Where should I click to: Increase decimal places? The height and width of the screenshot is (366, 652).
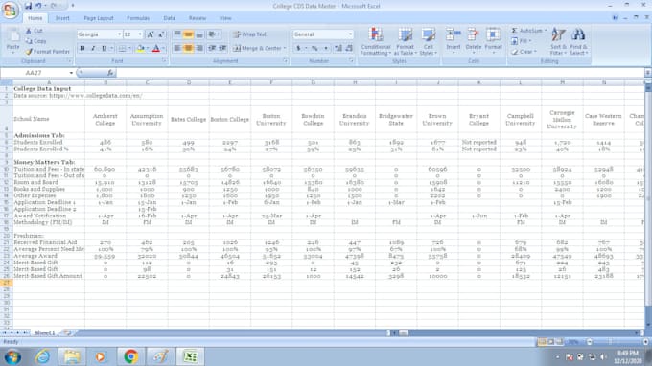pyautogui.click(x=338, y=48)
